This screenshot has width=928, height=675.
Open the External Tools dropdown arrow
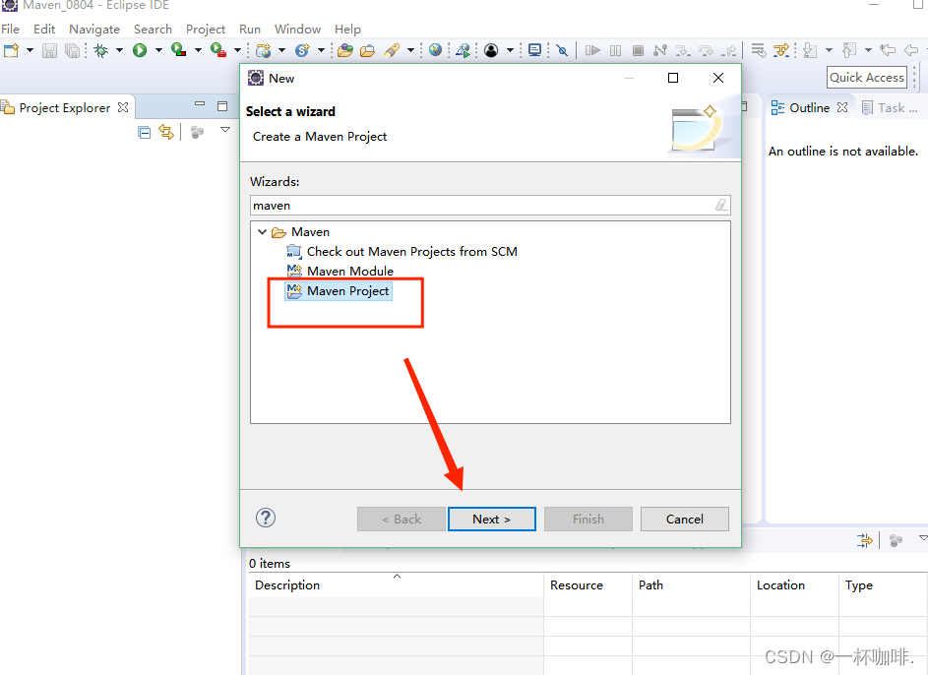click(237, 50)
